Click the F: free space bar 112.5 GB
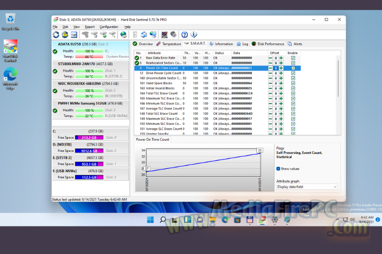This screenshot has height=254, width=382. pyautogui.click(x=89, y=177)
